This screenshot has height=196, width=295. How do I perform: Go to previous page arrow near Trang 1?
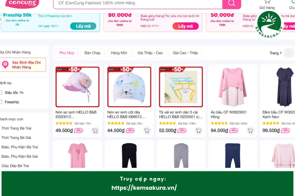[289, 53]
